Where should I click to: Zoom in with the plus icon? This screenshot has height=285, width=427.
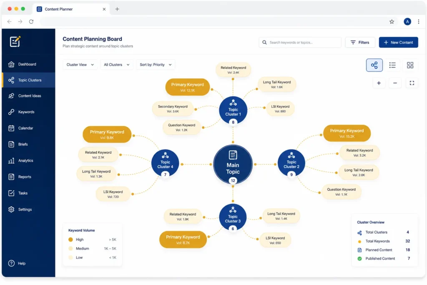tap(379, 83)
